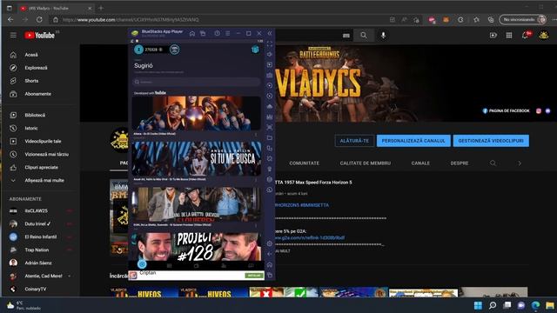The width and height of the screenshot is (557, 313).
Task: Click ALĂTURĂ-TE button on channel
Action: [354, 141]
